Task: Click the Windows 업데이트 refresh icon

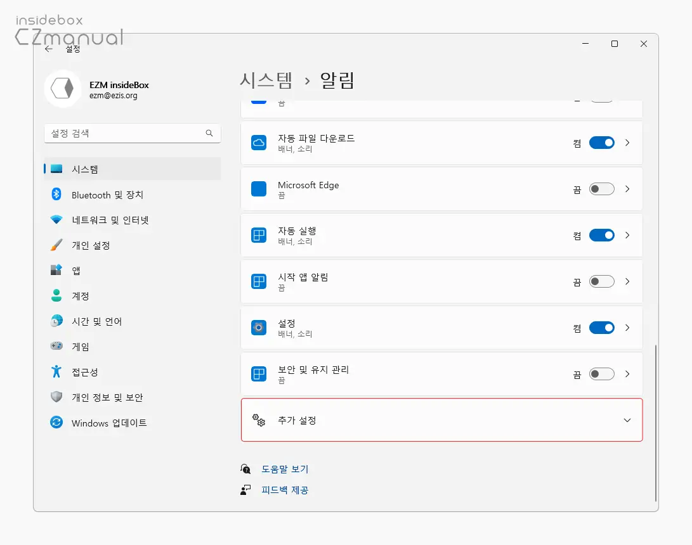Action: click(56, 423)
